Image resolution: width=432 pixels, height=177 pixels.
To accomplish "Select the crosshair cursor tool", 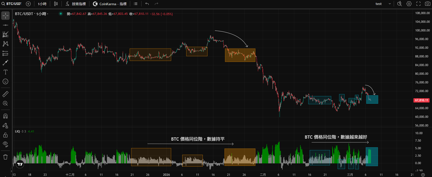I will point(5,16).
